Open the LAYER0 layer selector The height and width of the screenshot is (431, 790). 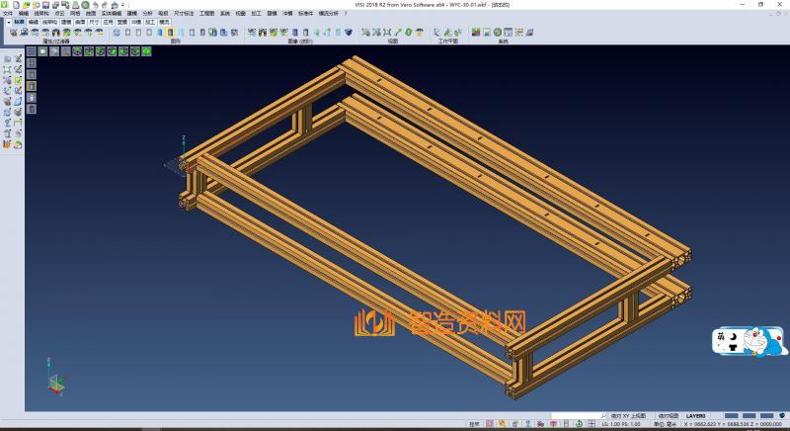click(x=696, y=416)
